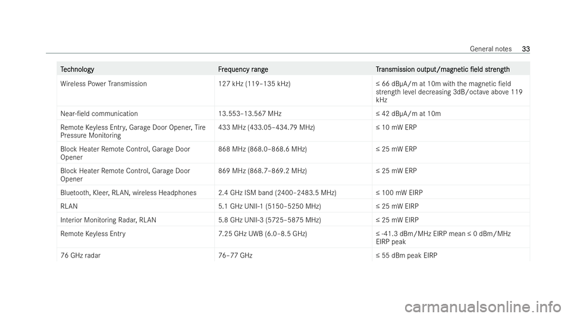Select the Bluetooth, Kleer, RLAN row label
This screenshot has width=571, height=317.
[x=125, y=193]
